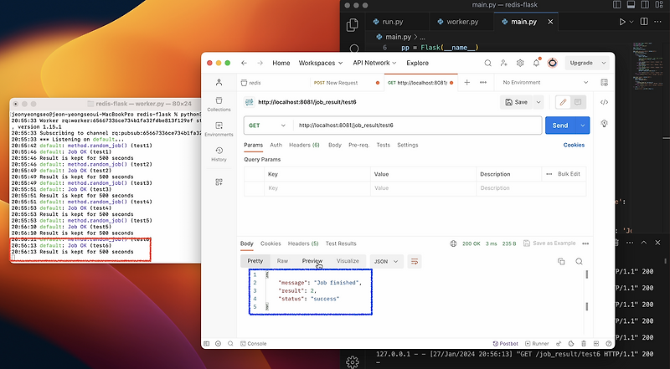Open run options chevron in VS Code
The width and height of the screenshot is (670, 369).
[x=631, y=22]
